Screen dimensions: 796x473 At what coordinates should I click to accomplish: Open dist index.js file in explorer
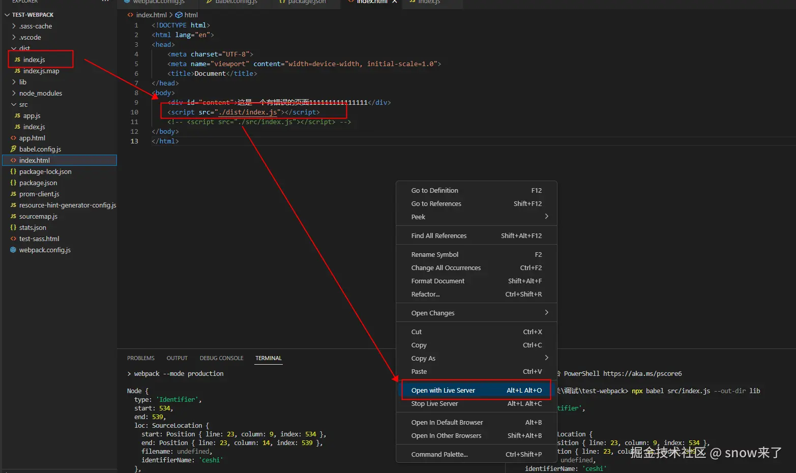pos(34,60)
